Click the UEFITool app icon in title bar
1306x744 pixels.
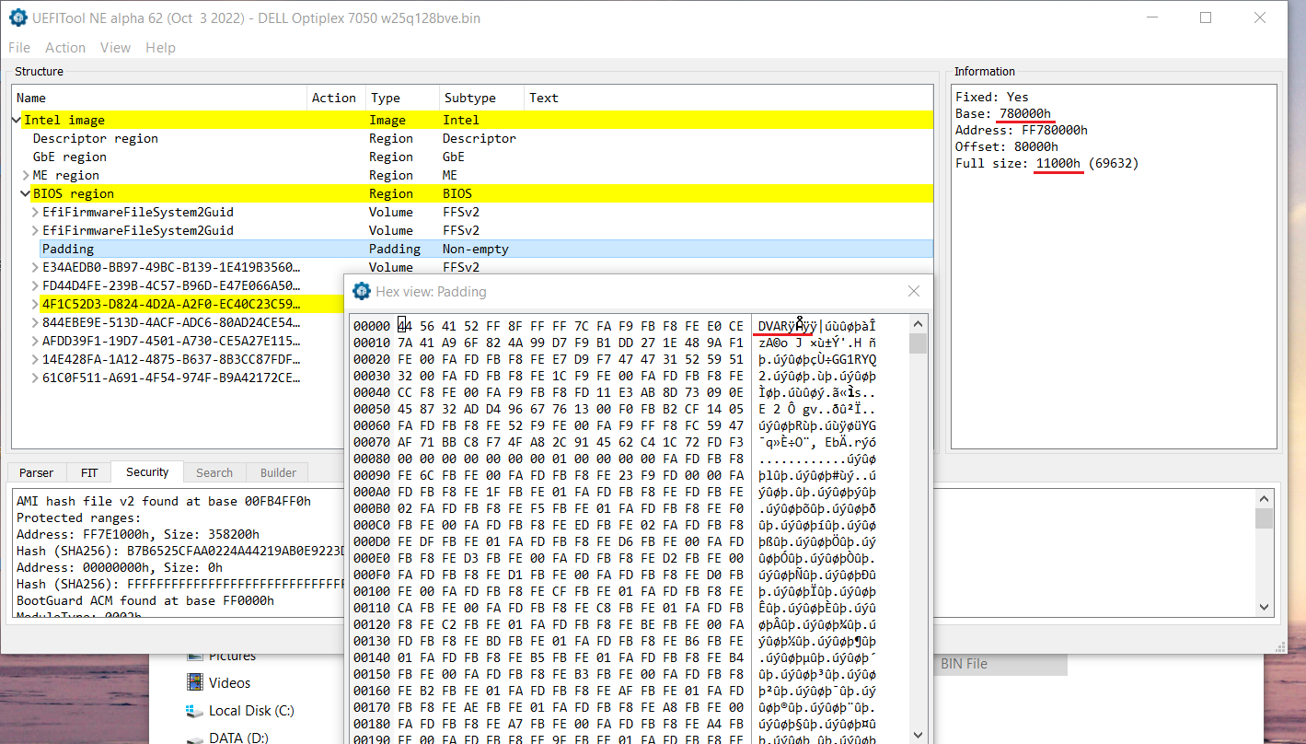17,17
